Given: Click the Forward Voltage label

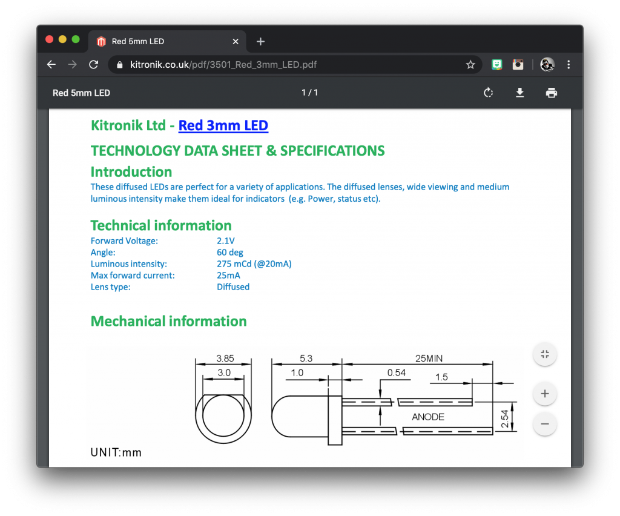Looking at the screenshot, I should pos(124,241).
